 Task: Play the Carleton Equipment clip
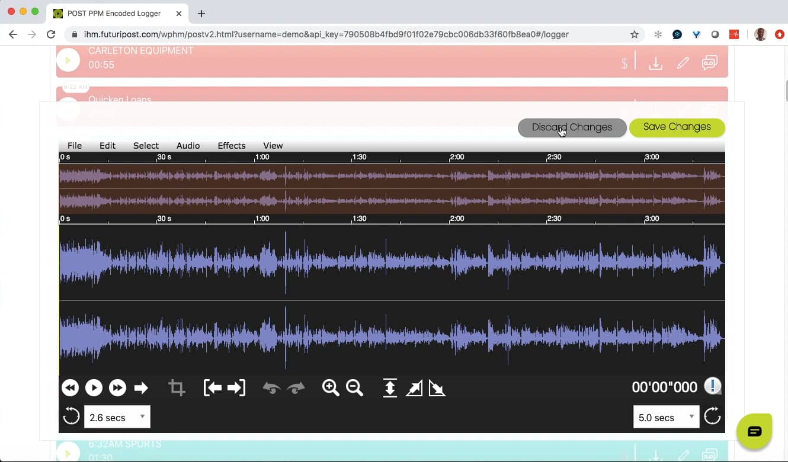[68, 60]
